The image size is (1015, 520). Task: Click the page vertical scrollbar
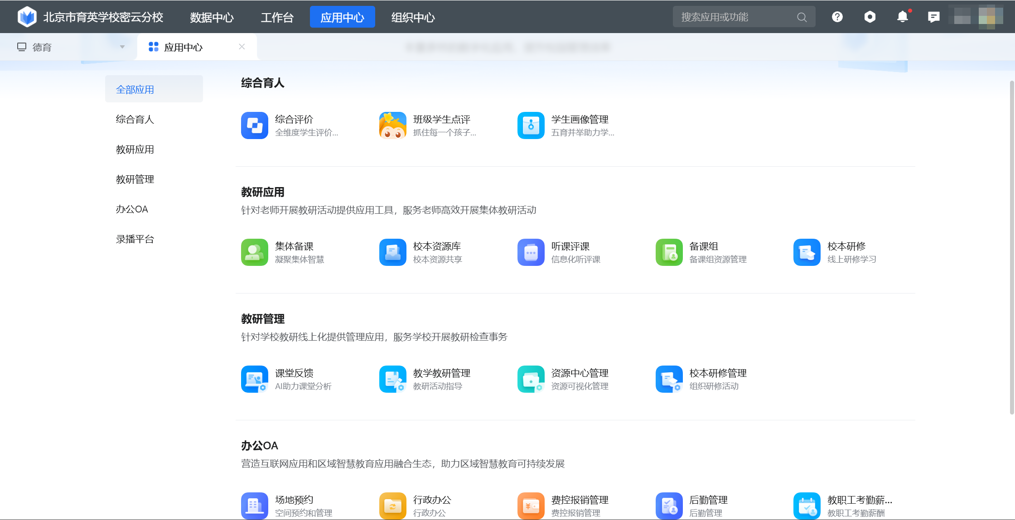[1012, 248]
